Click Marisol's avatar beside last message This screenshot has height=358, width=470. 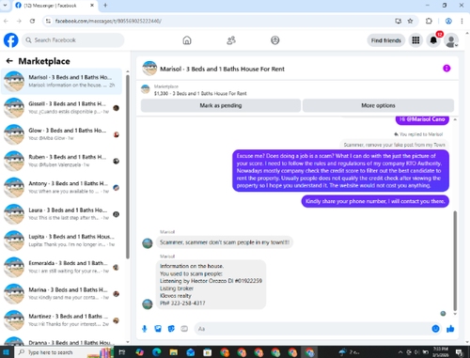point(148,304)
